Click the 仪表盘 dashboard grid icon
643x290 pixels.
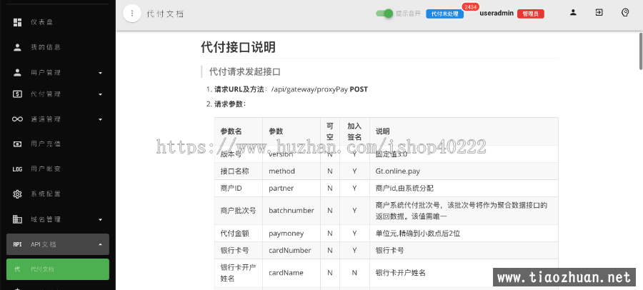(x=17, y=22)
